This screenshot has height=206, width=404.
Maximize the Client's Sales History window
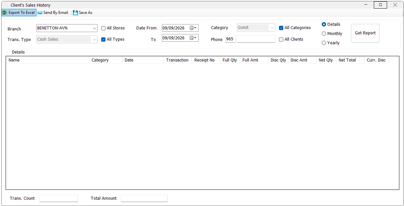coord(380,5)
